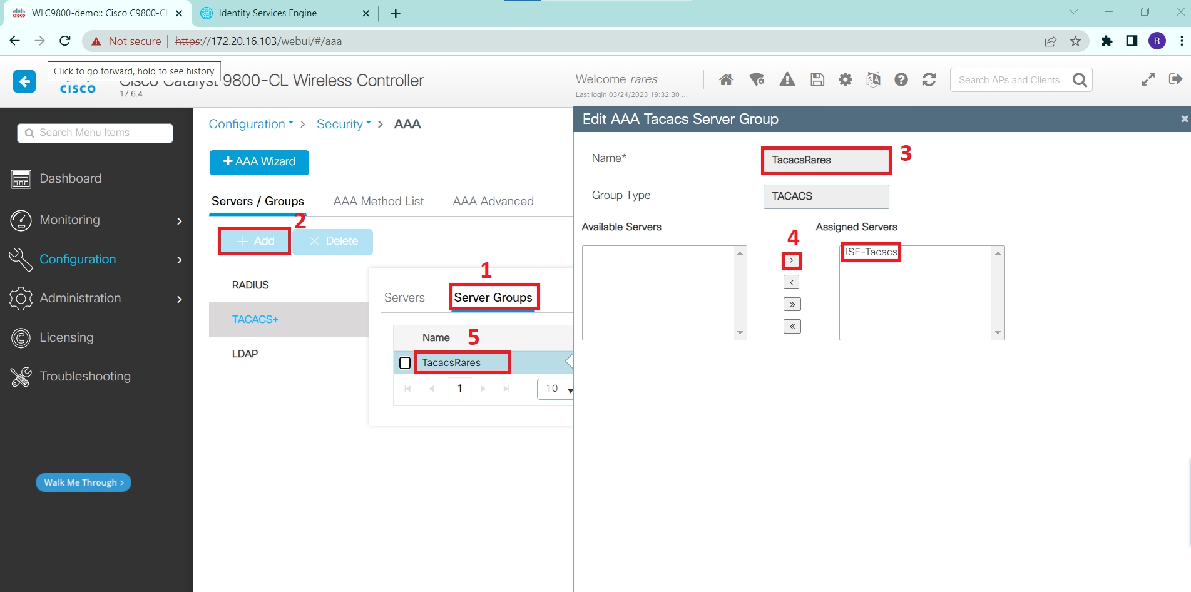Click the refresh icon in Cisco header
Viewport: 1191px width, 592px height.
(x=929, y=79)
